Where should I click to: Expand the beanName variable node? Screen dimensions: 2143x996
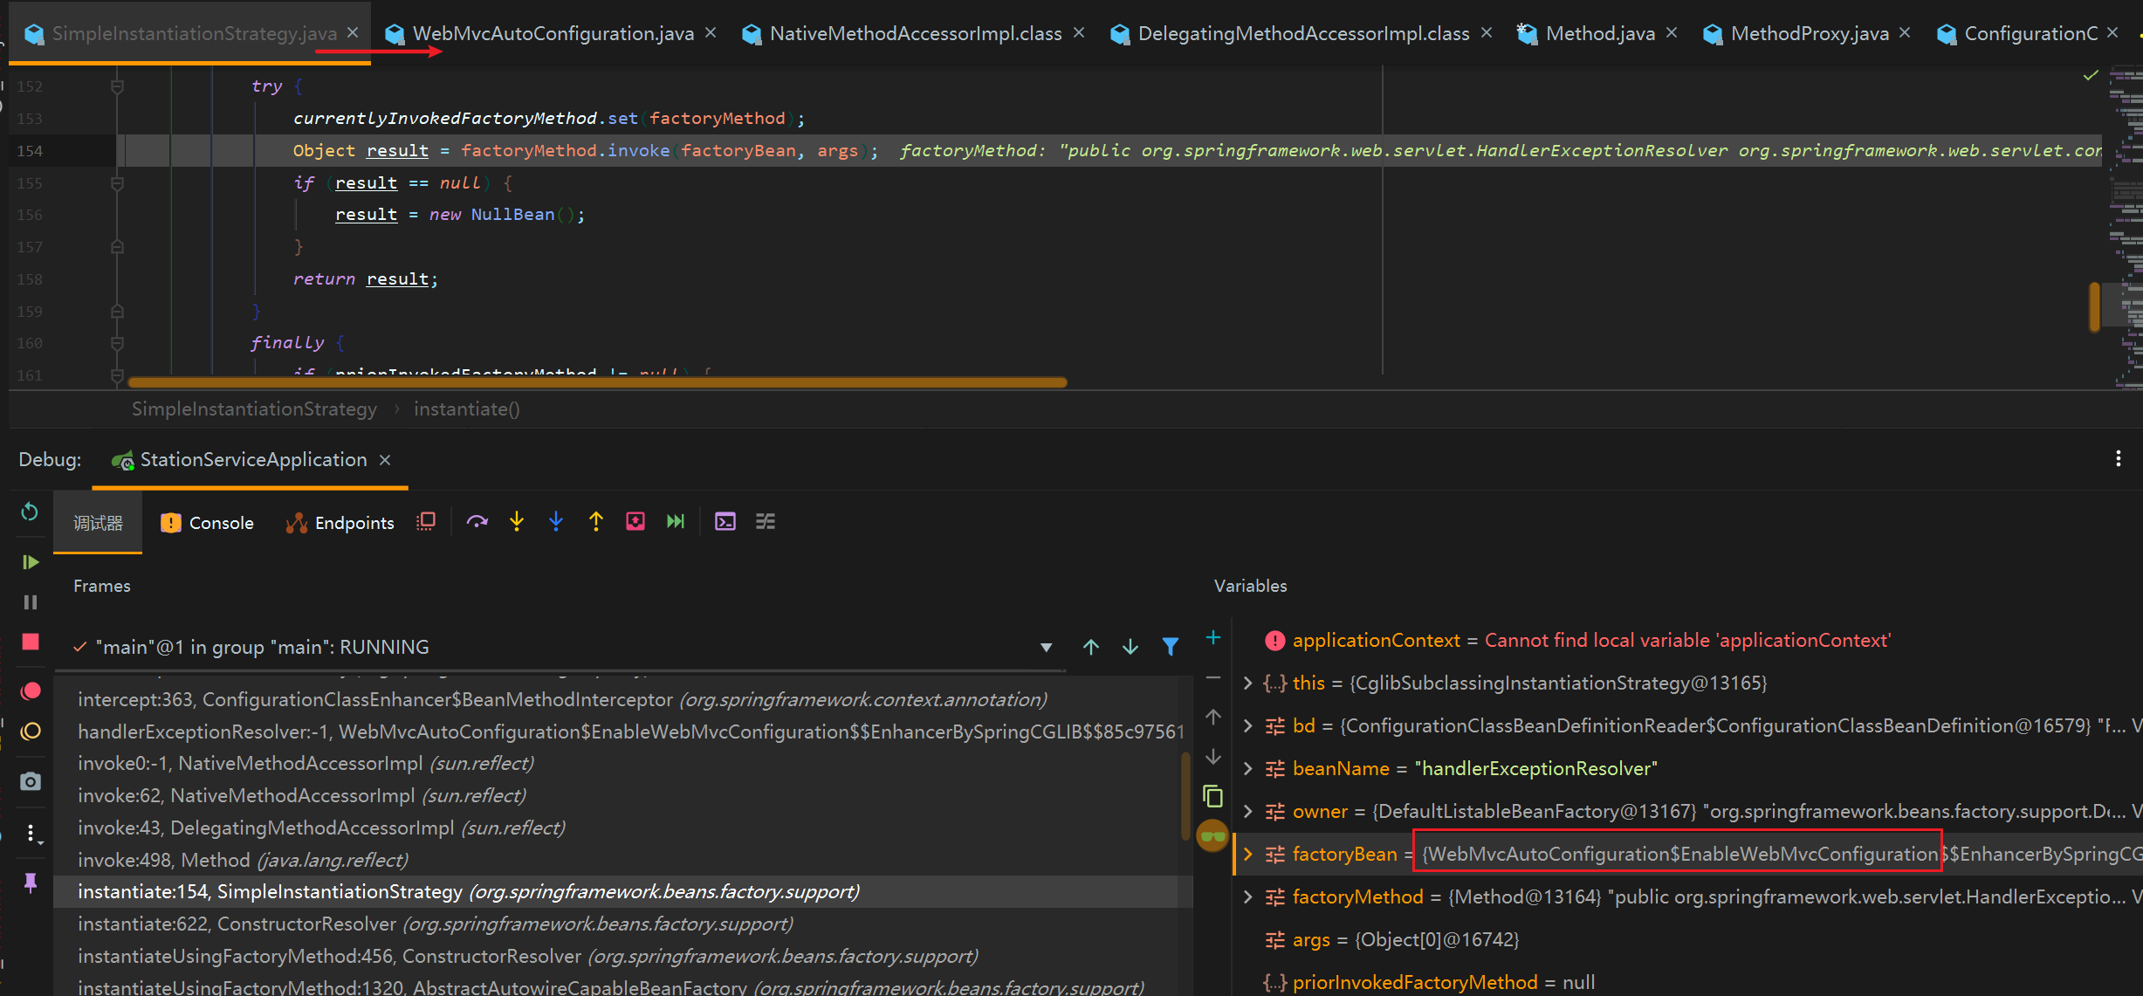coord(1247,769)
